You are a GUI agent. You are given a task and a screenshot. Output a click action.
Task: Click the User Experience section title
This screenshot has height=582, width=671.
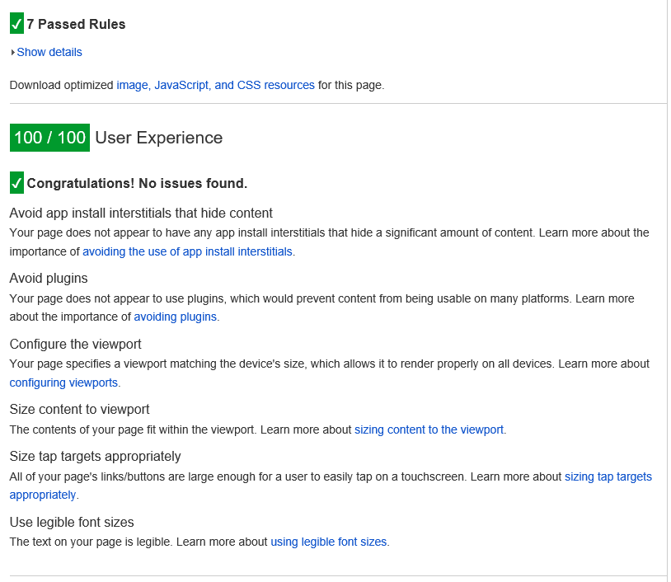158,138
